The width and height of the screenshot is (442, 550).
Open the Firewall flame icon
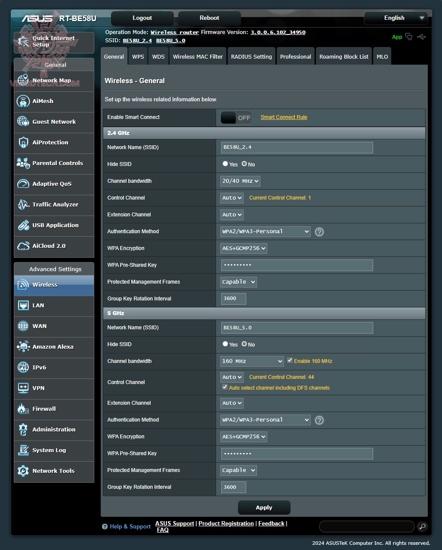tap(23, 409)
